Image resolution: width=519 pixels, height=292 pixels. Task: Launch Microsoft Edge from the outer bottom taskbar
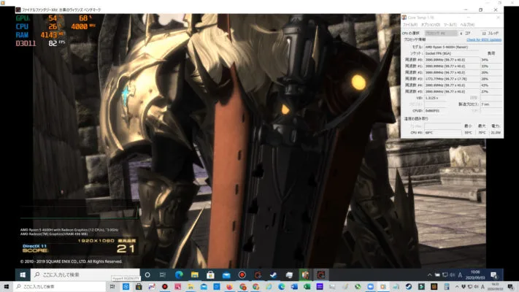(281, 287)
